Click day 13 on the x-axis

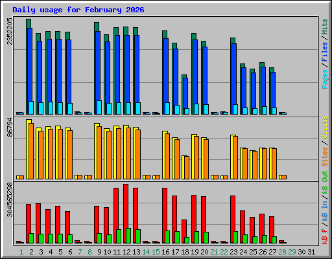pyautogui.click(x=136, y=252)
